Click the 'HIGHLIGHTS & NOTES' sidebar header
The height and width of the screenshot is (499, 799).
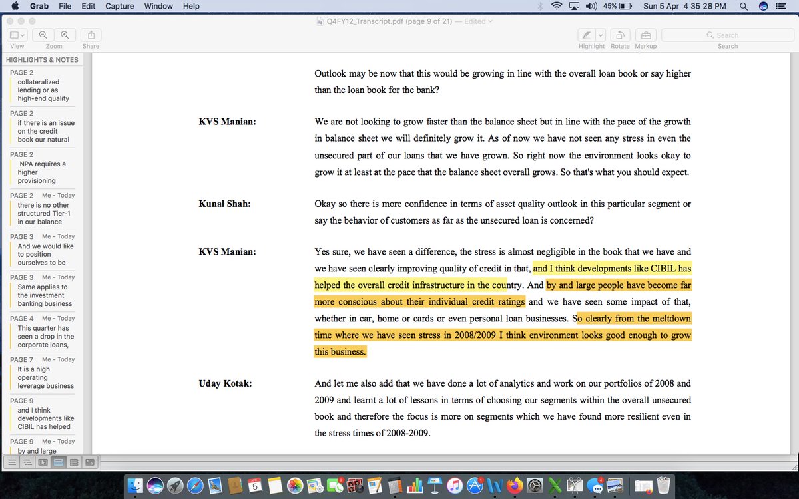(x=42, y=59)
